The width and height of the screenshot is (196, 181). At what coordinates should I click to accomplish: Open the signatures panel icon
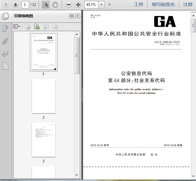(5, 54)
